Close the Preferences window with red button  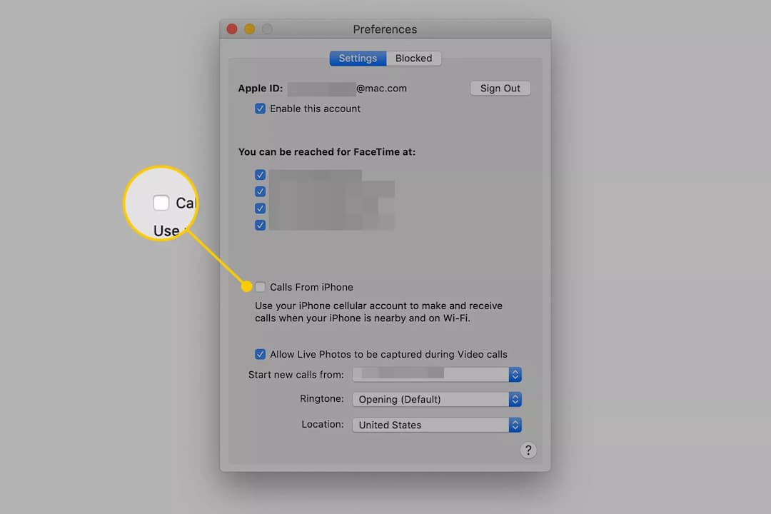point(232,29)
